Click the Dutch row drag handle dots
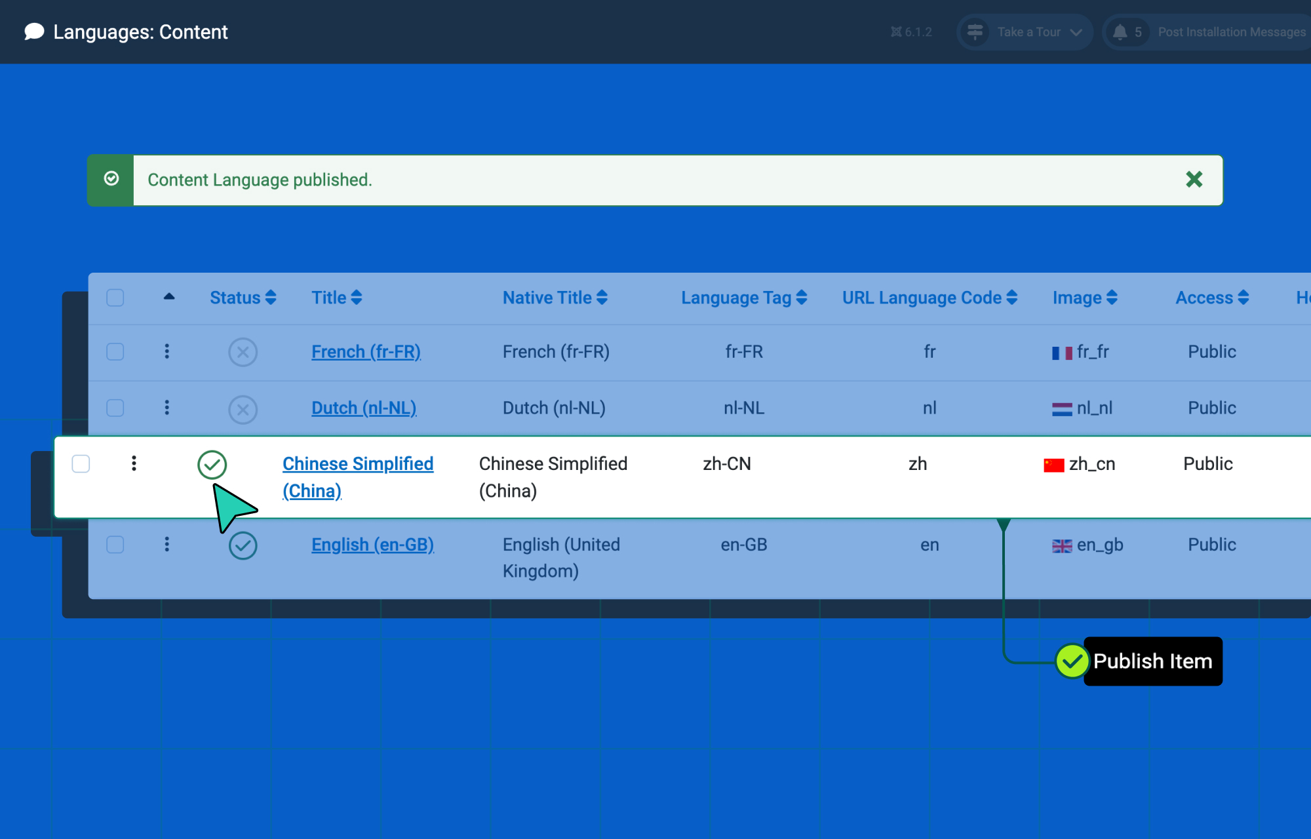The height and width of the screenshot is (839, 1311). click(x=167, y=408)
